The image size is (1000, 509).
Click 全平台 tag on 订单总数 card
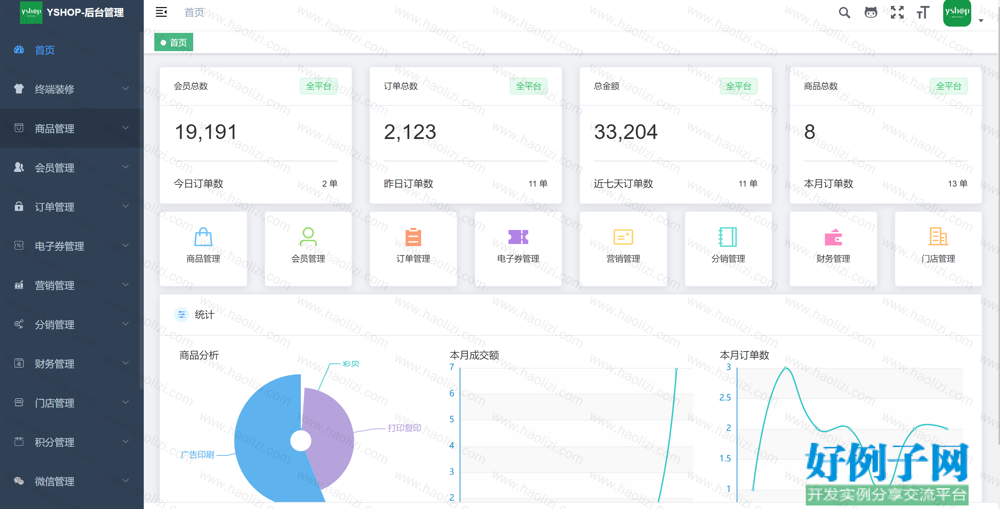pyautogui.click(x=528, y=86)
